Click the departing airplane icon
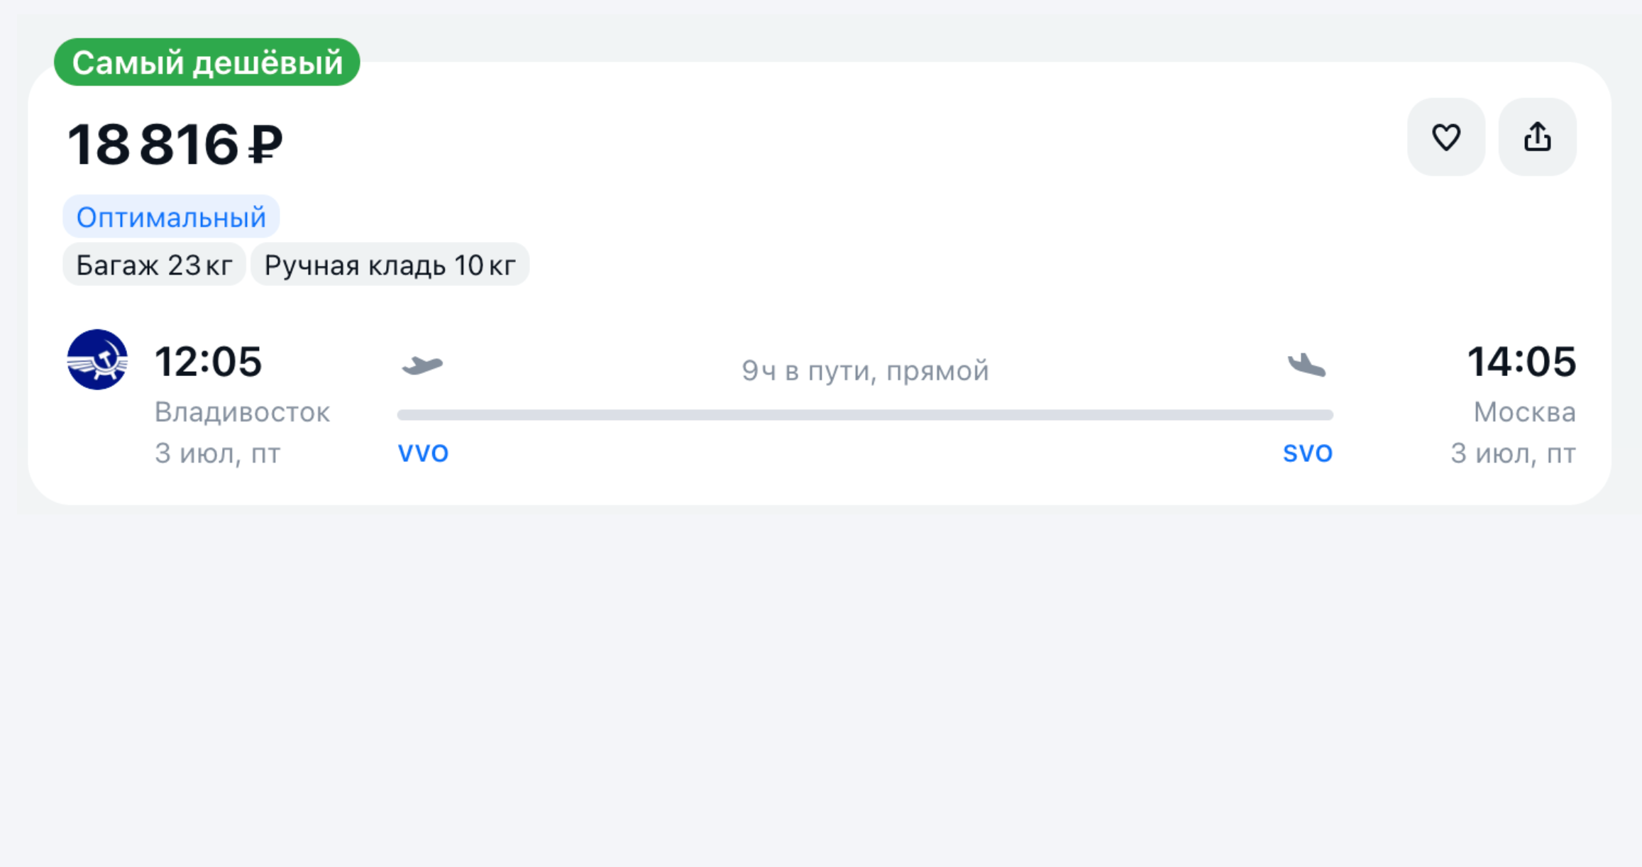 tap(422, 365)
